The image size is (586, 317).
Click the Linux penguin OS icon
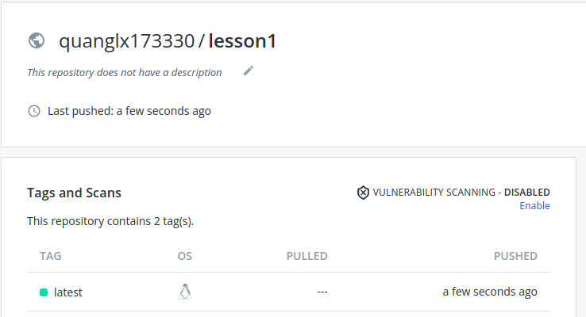[185, 292]
